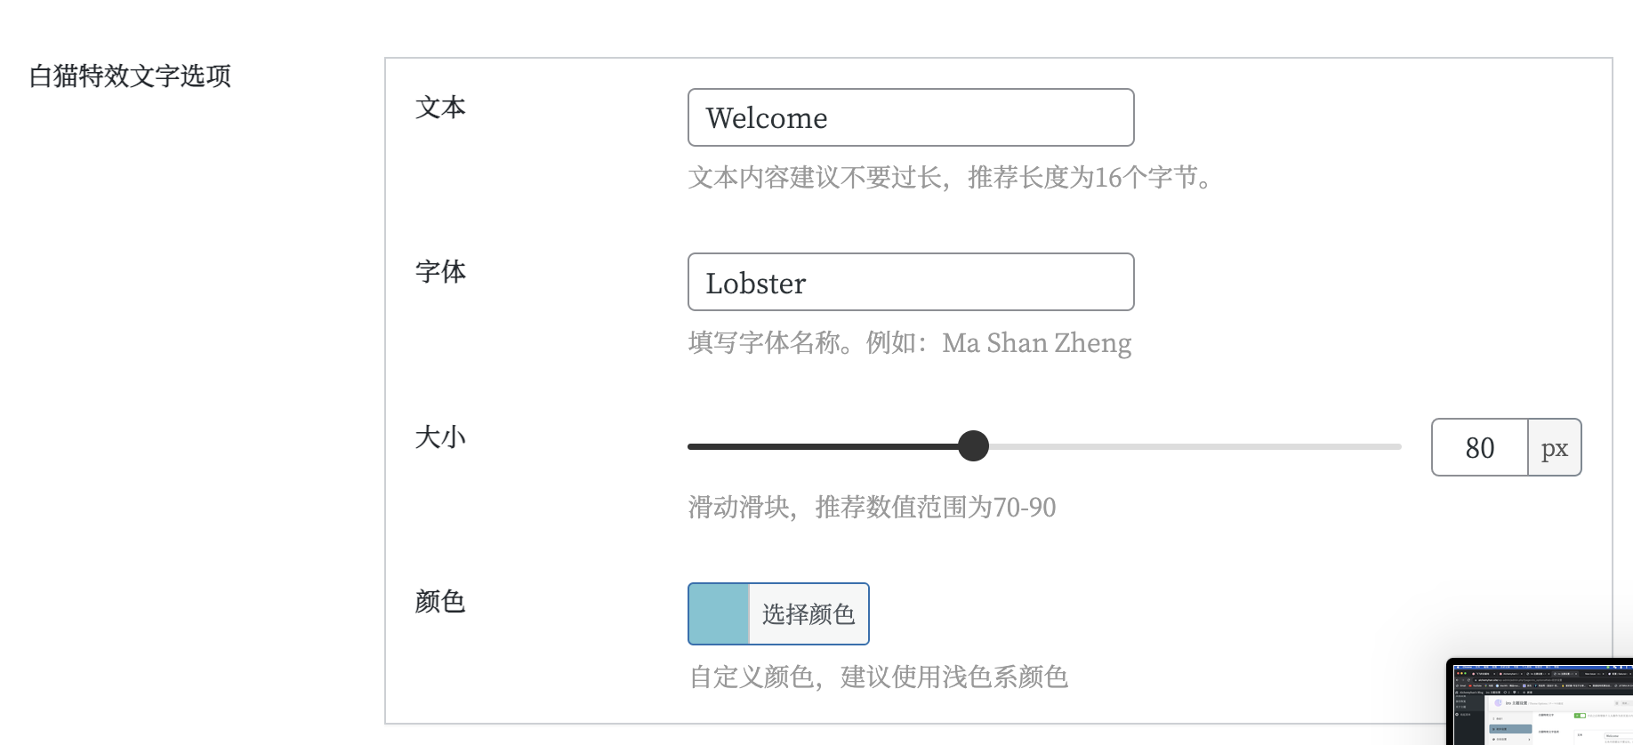Image resolution: width=1633 pixels, height=745 pixels.
Task: Click the 白猫特效文字选项 section heading
Action: pyautogui.click(x=129, y=77)
